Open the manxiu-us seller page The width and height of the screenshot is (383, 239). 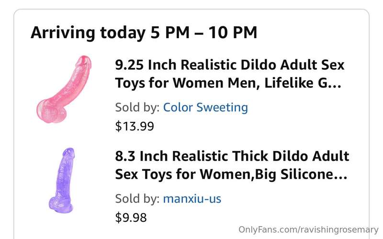(192, 198)
